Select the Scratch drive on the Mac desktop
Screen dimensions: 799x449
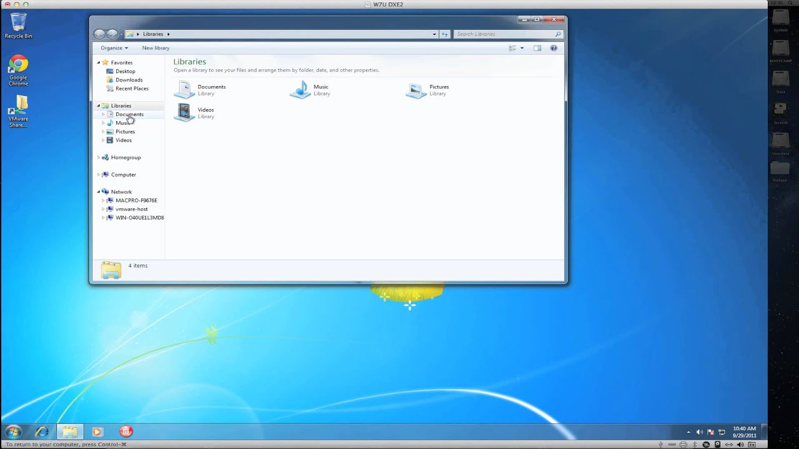(780, 112)
